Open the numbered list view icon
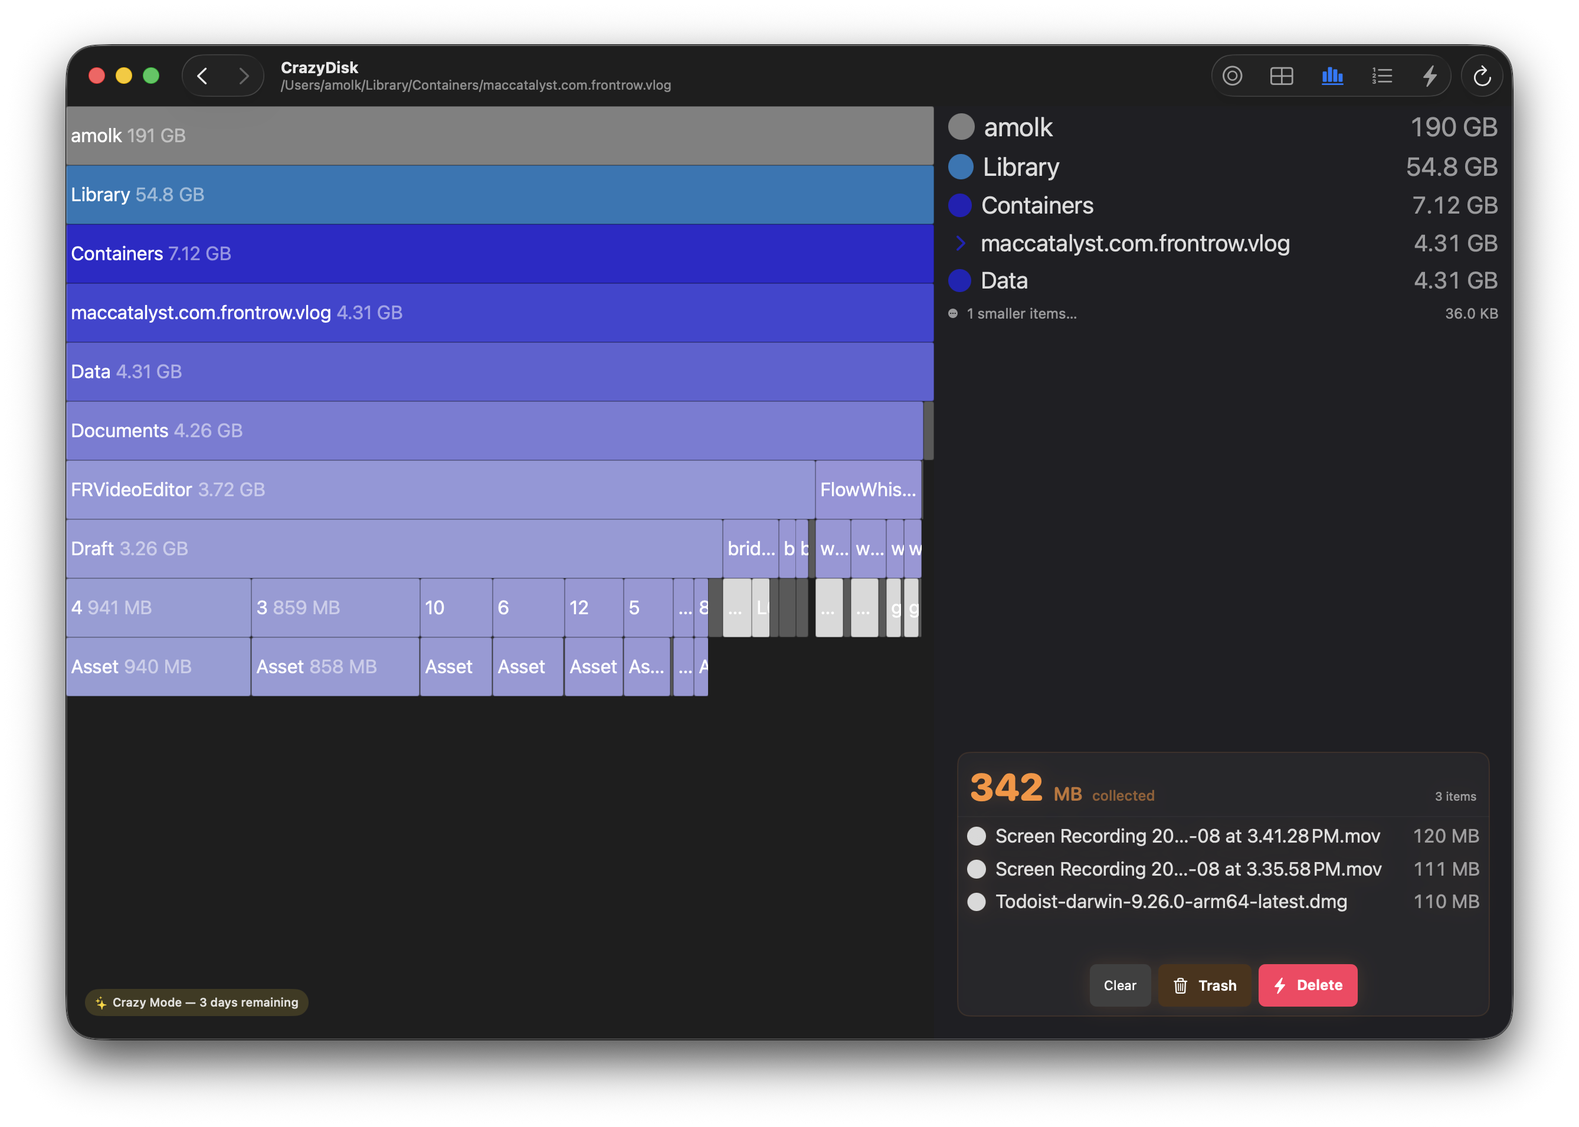1579x1127 pixels. pyautogui.click(x=1382, y=76)
